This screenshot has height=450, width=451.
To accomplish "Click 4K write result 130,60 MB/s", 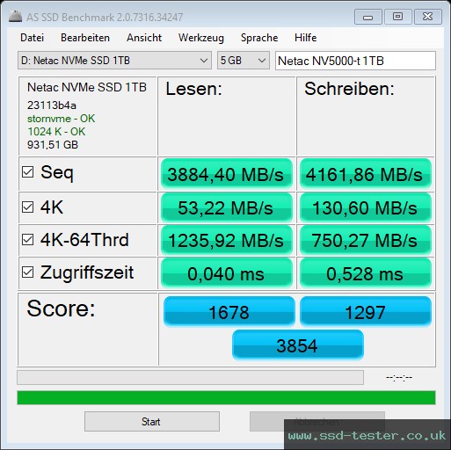I will pyautogui.click(x=366, y=207).
